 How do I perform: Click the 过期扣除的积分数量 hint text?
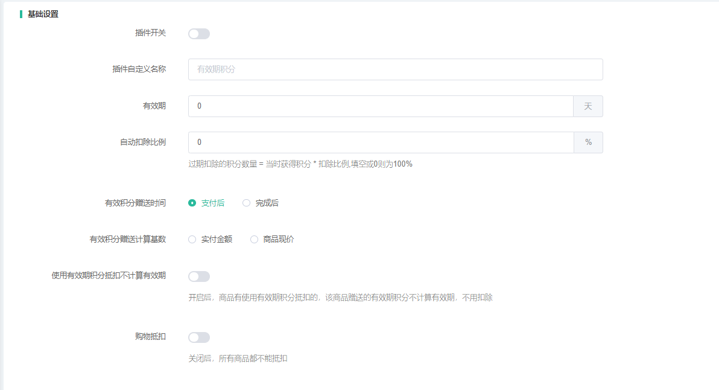[300, 164]
